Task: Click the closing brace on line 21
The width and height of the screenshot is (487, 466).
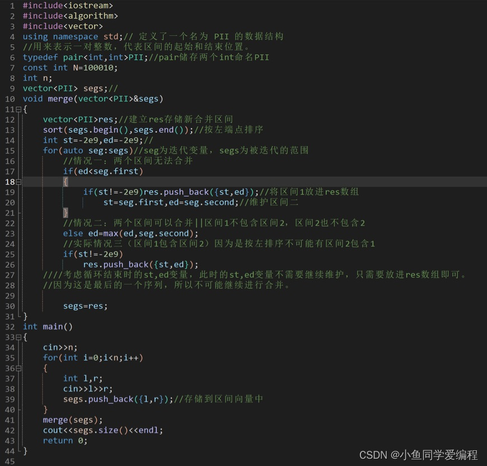Action: coord(65,213)
